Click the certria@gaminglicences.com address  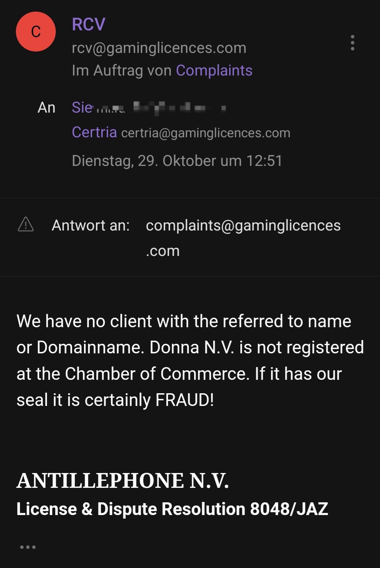click(x=206, y=133)
